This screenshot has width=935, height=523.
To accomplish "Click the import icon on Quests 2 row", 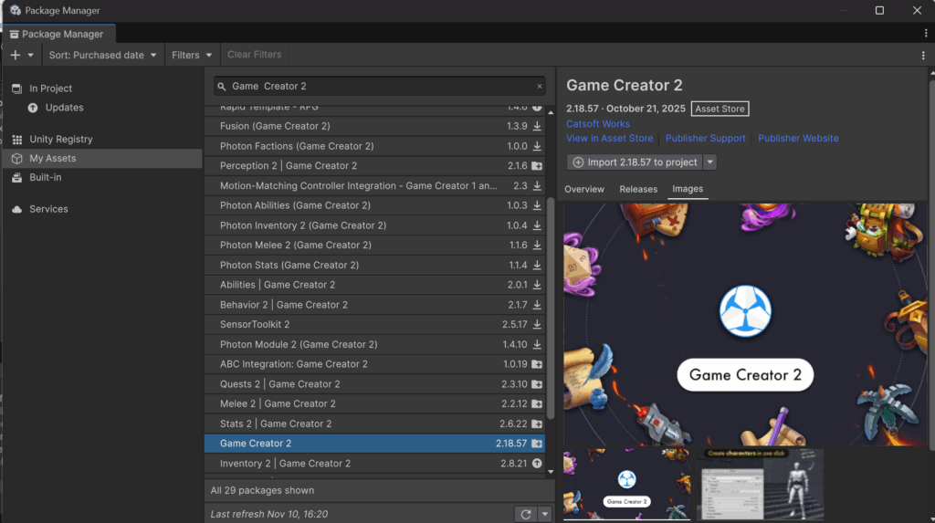I will [x=537, y=384].
